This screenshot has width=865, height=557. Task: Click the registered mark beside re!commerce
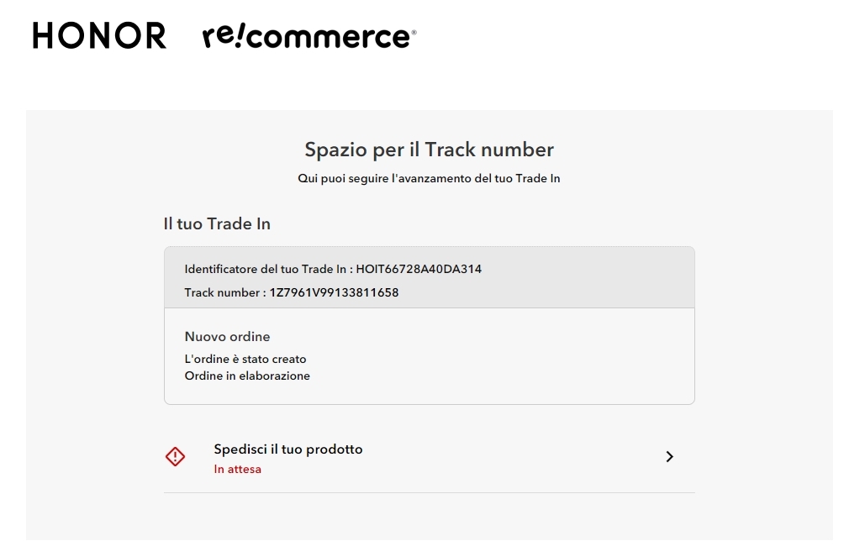click(413, 31)
